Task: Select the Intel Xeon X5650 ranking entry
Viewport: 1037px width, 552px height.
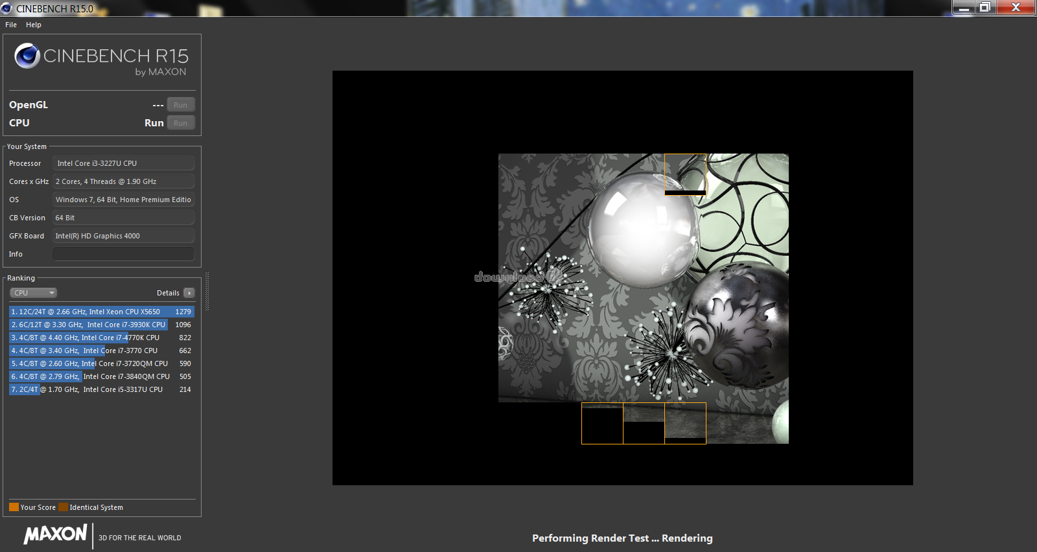Action: (101, 312)
